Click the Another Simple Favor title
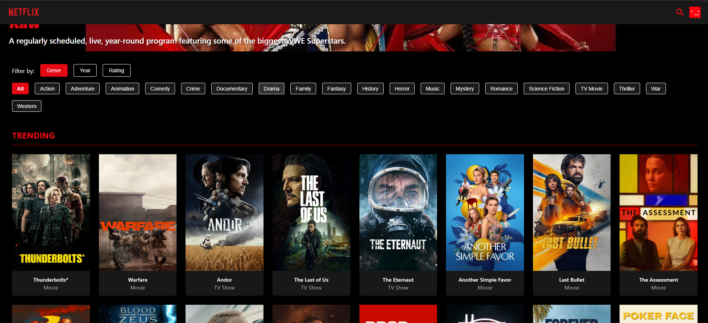 (x=485, y=280)
